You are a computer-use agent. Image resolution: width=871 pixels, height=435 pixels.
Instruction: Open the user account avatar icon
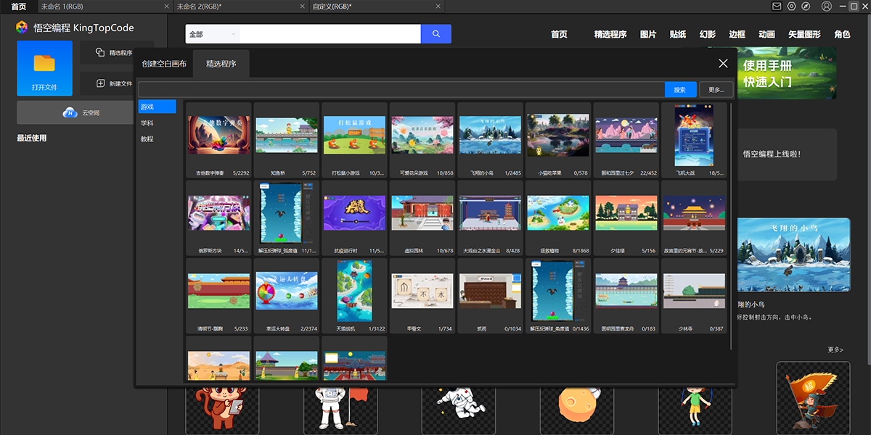tap(827, 7)
